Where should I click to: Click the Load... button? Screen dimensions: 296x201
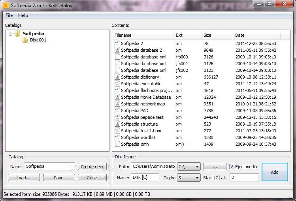[x=24, y=178]
